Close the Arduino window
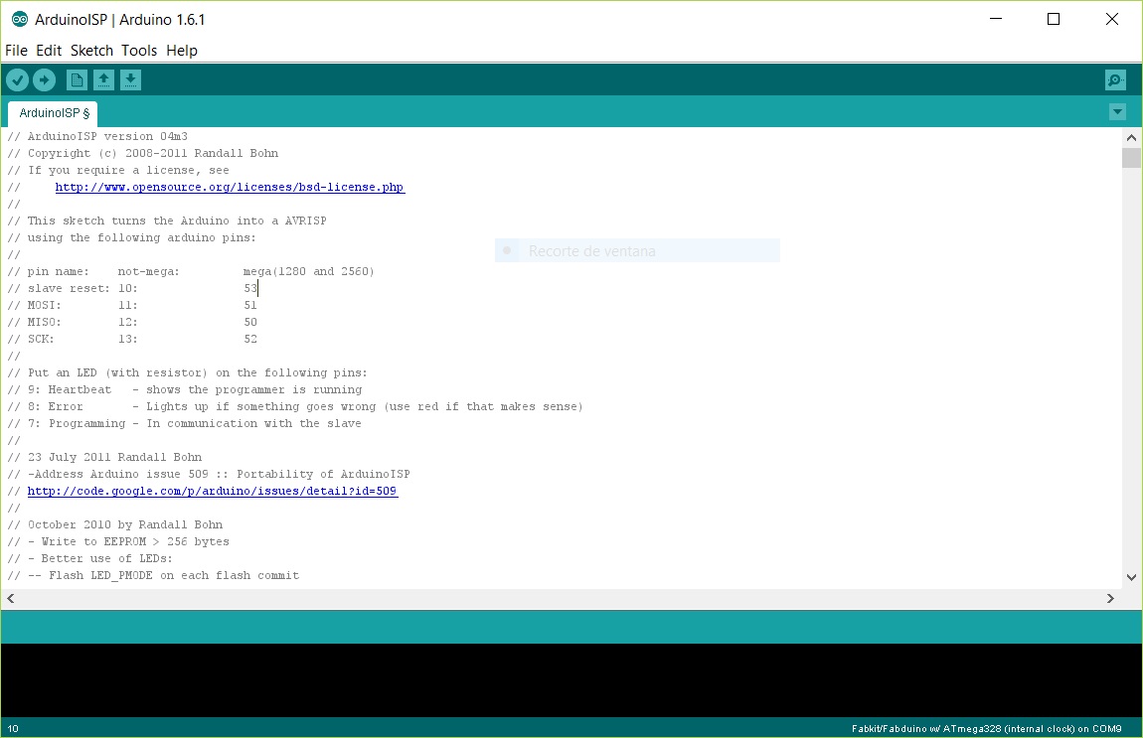Screen dimensions: 1143x738 click(1111, 19)
